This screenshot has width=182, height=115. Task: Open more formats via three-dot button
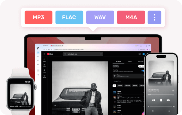coord(155,17)
